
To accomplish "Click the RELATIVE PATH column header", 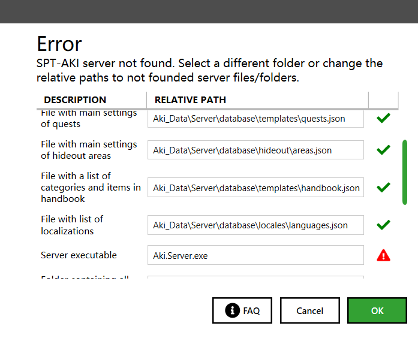I will coord(190,100).
